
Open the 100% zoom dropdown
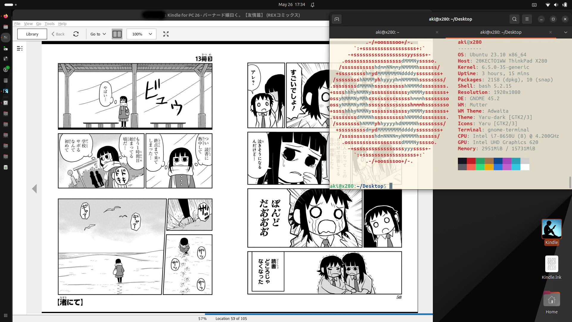(142, 34)
